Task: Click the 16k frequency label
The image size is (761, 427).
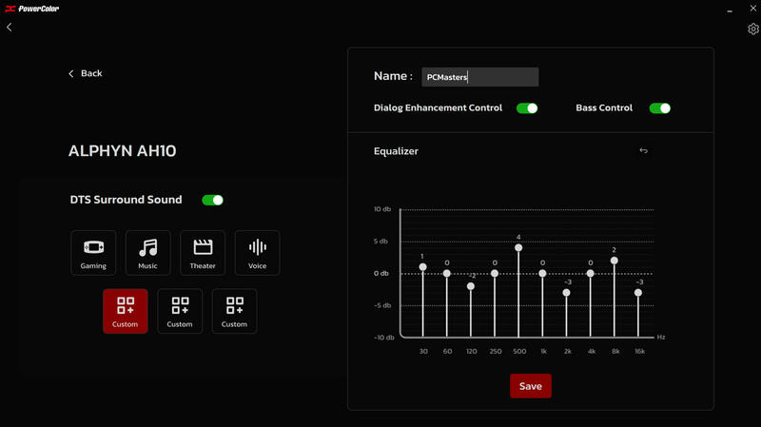Action: (639, 351)
